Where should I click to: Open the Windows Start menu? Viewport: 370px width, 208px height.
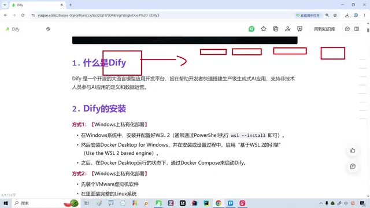click(x=6, y=203)
